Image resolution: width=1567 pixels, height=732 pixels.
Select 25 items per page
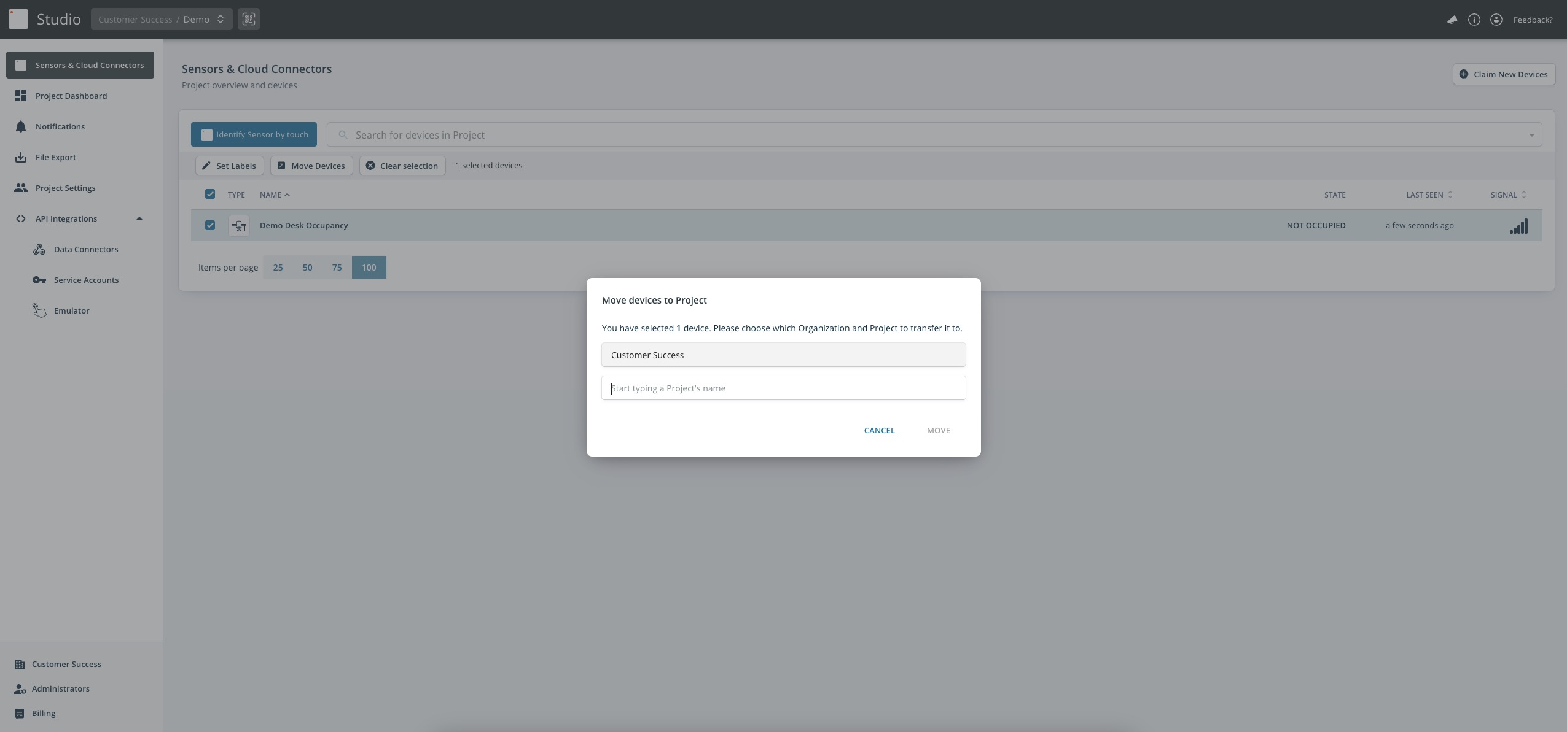pyautogui.click(x=278, y=268)
